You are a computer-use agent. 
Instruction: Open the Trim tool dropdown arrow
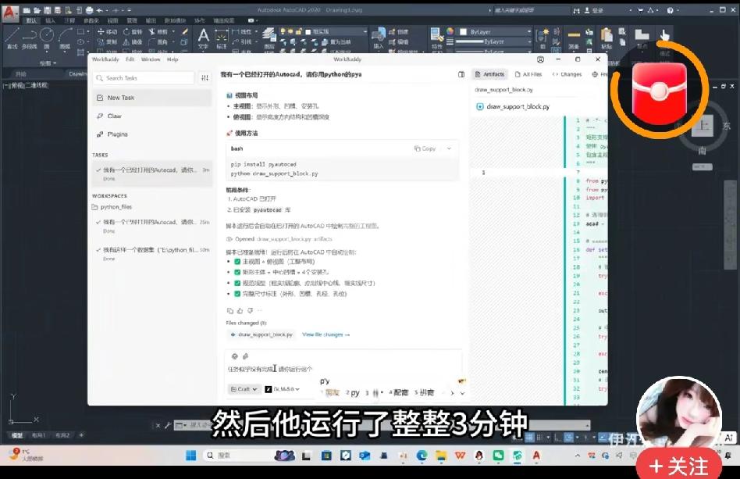(173, 32)
